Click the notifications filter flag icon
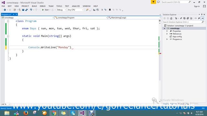This screenshot has width=207, height=116. [153, 2]
